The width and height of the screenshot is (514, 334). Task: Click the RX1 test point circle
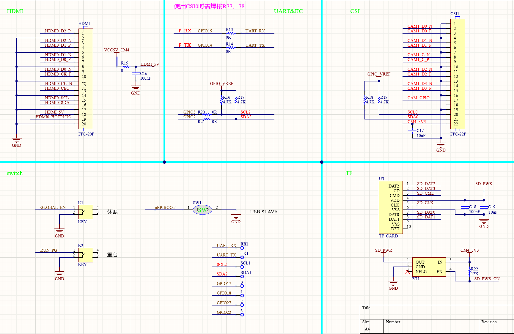242,248
